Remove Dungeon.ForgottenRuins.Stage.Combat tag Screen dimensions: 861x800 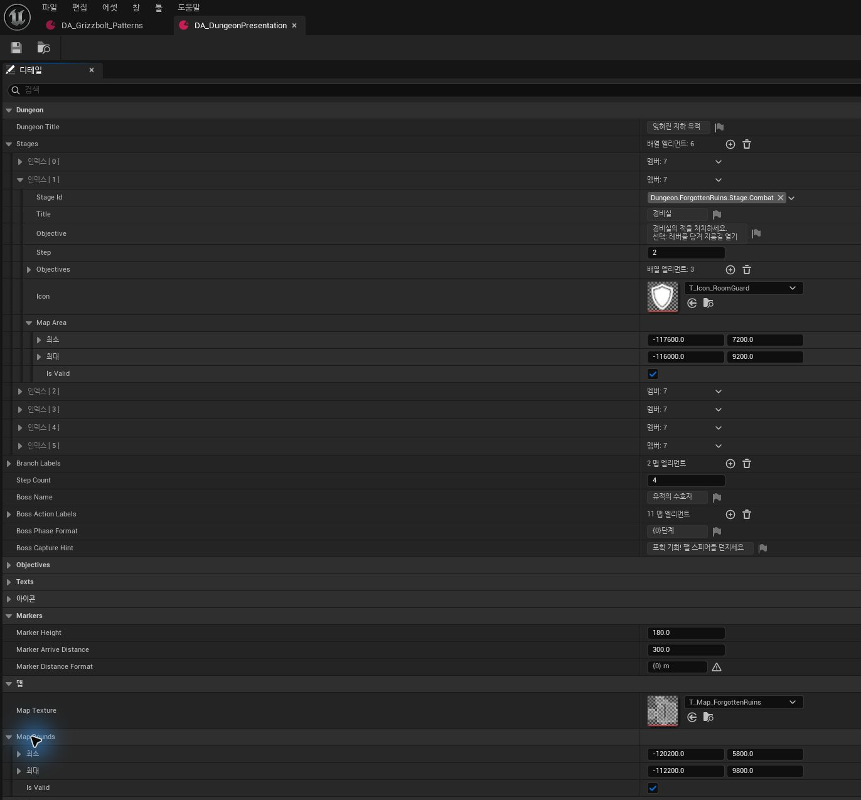coord(781,198)
